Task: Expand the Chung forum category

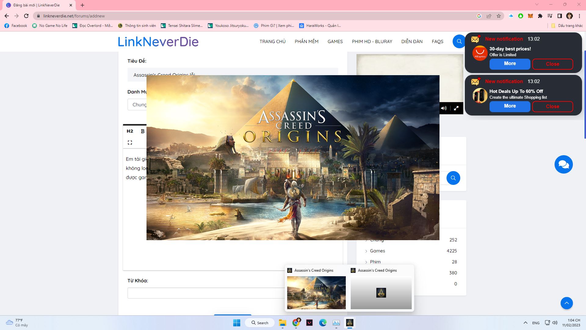Action: 366,240
